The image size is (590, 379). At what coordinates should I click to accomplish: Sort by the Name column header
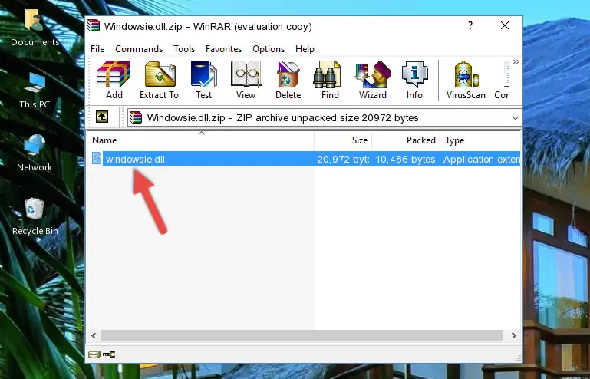point(201,140)
